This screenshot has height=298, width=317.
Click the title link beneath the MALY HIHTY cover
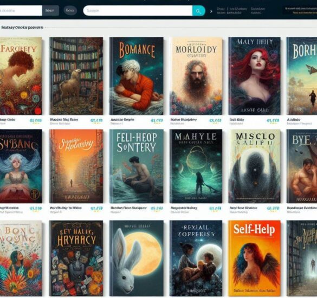tap(237, 120)
